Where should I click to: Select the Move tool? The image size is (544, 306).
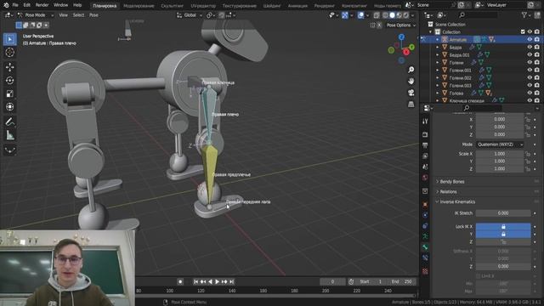tap(9, 67)
